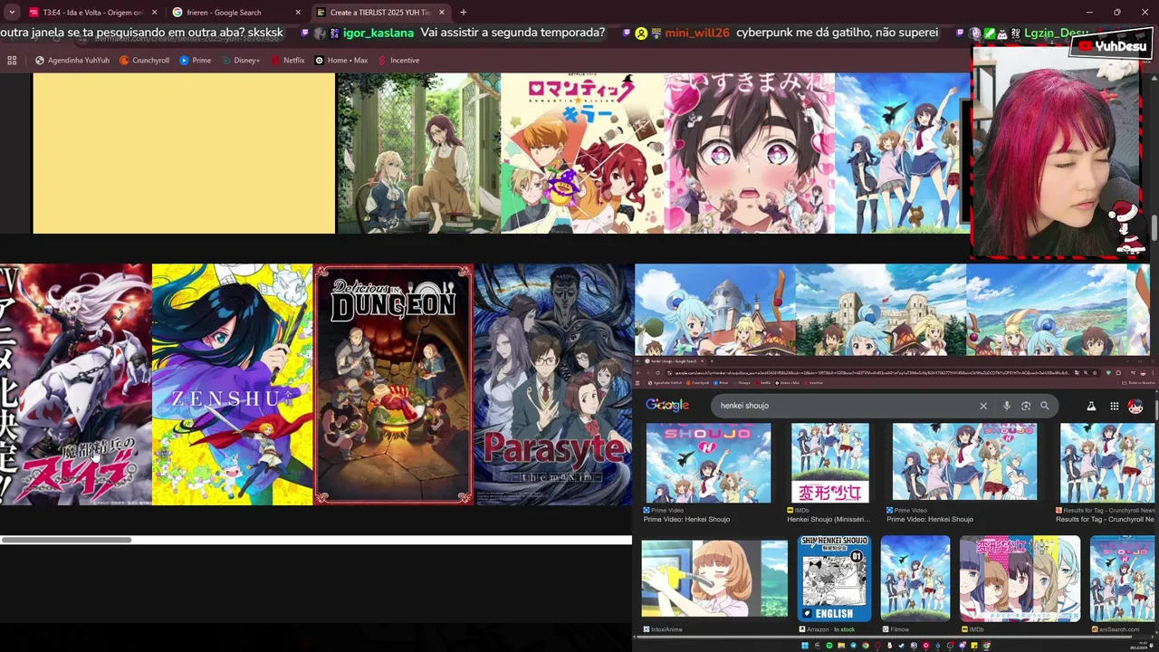Viewport: 1159px width, 652px height.
Task: Open the Home • Max bookmark
Action: click(x=341, y=60)
